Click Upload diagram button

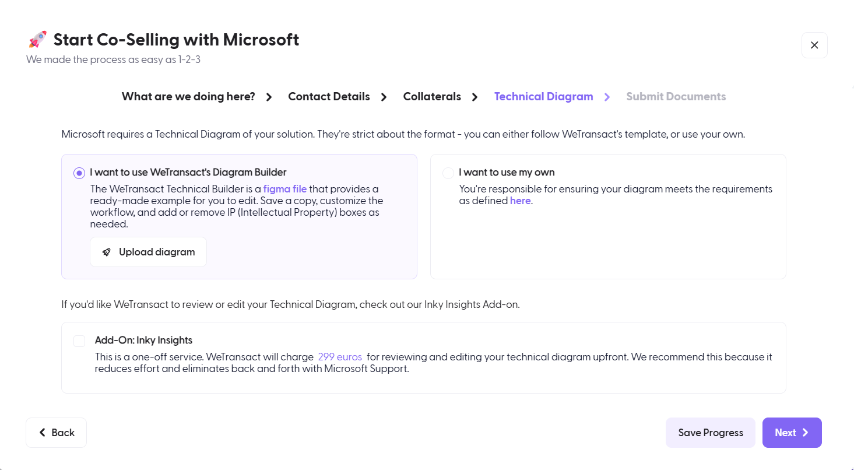tap(148, 252)
